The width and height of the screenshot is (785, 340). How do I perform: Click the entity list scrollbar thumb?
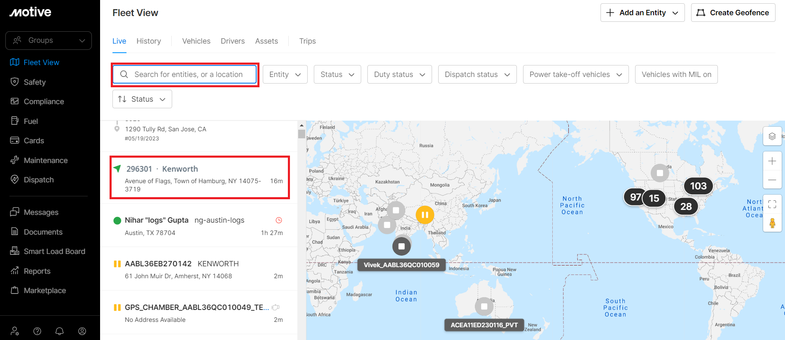301,134
